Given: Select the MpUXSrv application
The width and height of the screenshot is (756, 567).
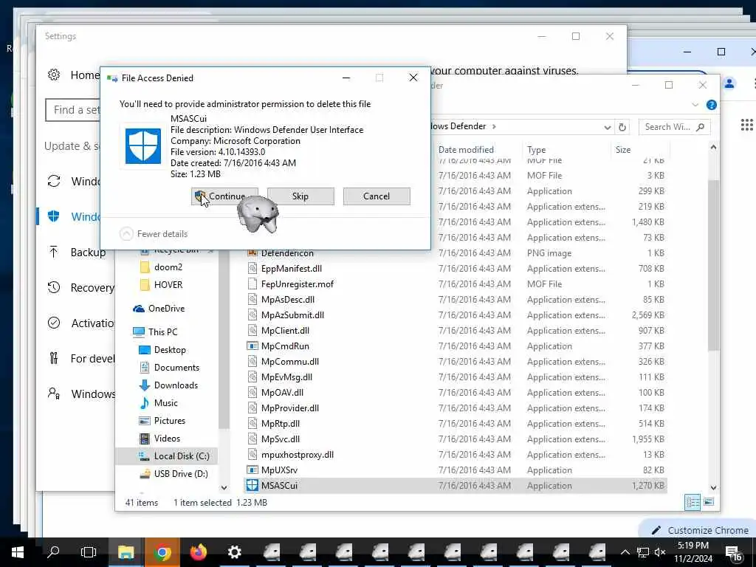Looking at the screenshot, I should pyautogui.click(x=279, y=470).
